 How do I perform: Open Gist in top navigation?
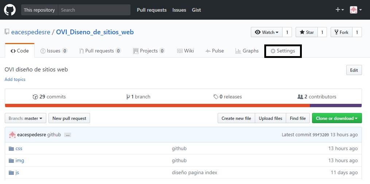coord(196,10)
